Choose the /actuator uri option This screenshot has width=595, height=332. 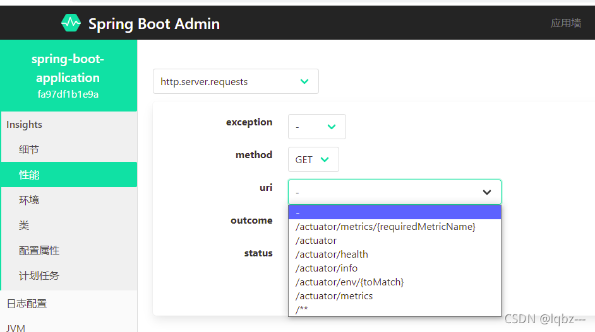click(x=316, y=241)
